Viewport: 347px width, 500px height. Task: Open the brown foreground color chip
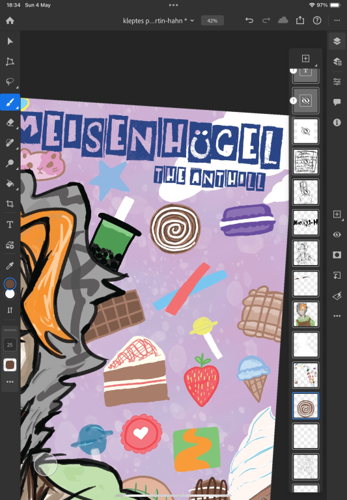[10, 283]
